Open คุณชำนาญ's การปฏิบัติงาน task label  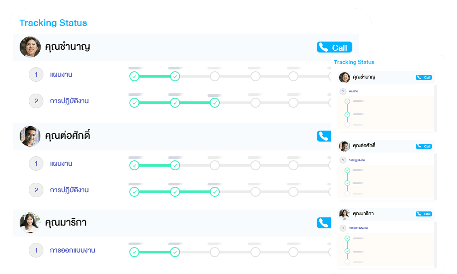pos(69,101)
